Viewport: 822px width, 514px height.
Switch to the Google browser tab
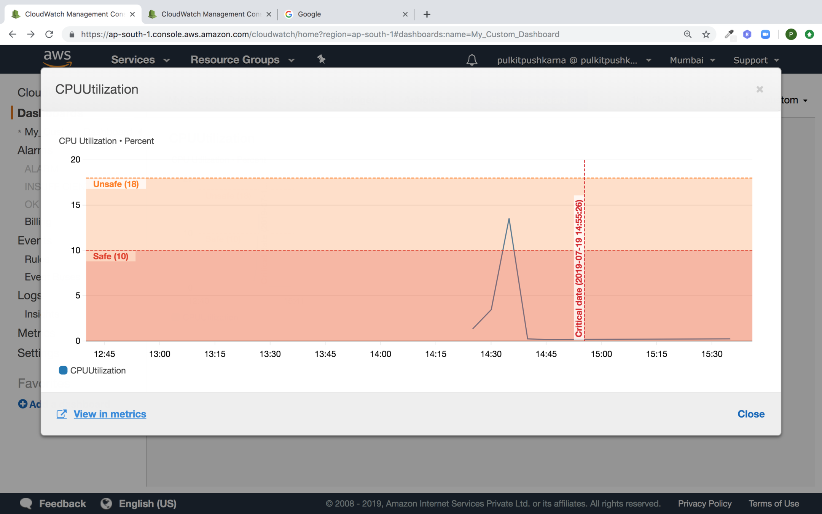tap(342, 14)
